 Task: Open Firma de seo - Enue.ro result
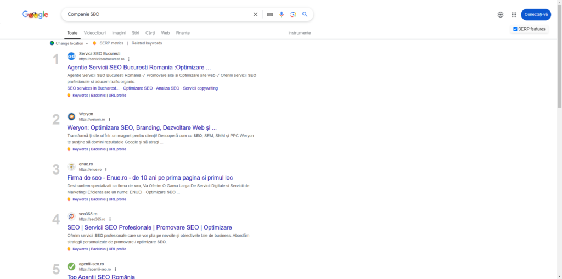click(x=150, y=178)
